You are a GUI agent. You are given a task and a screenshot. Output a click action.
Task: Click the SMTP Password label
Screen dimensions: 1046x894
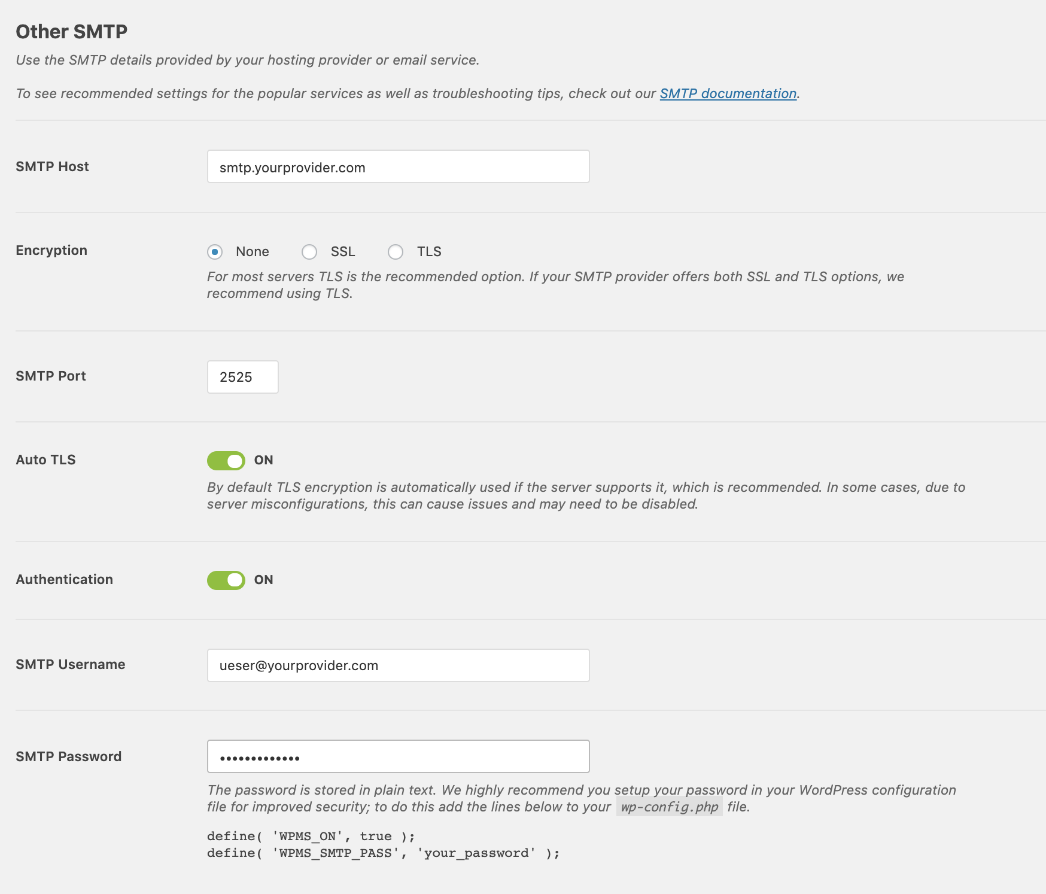(x=68, y=756)
